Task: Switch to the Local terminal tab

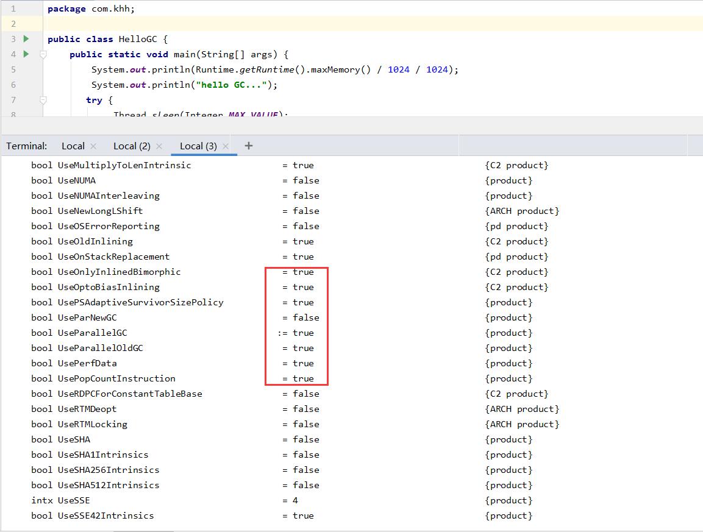Action: pyautogui.click(x=73, y=146)
